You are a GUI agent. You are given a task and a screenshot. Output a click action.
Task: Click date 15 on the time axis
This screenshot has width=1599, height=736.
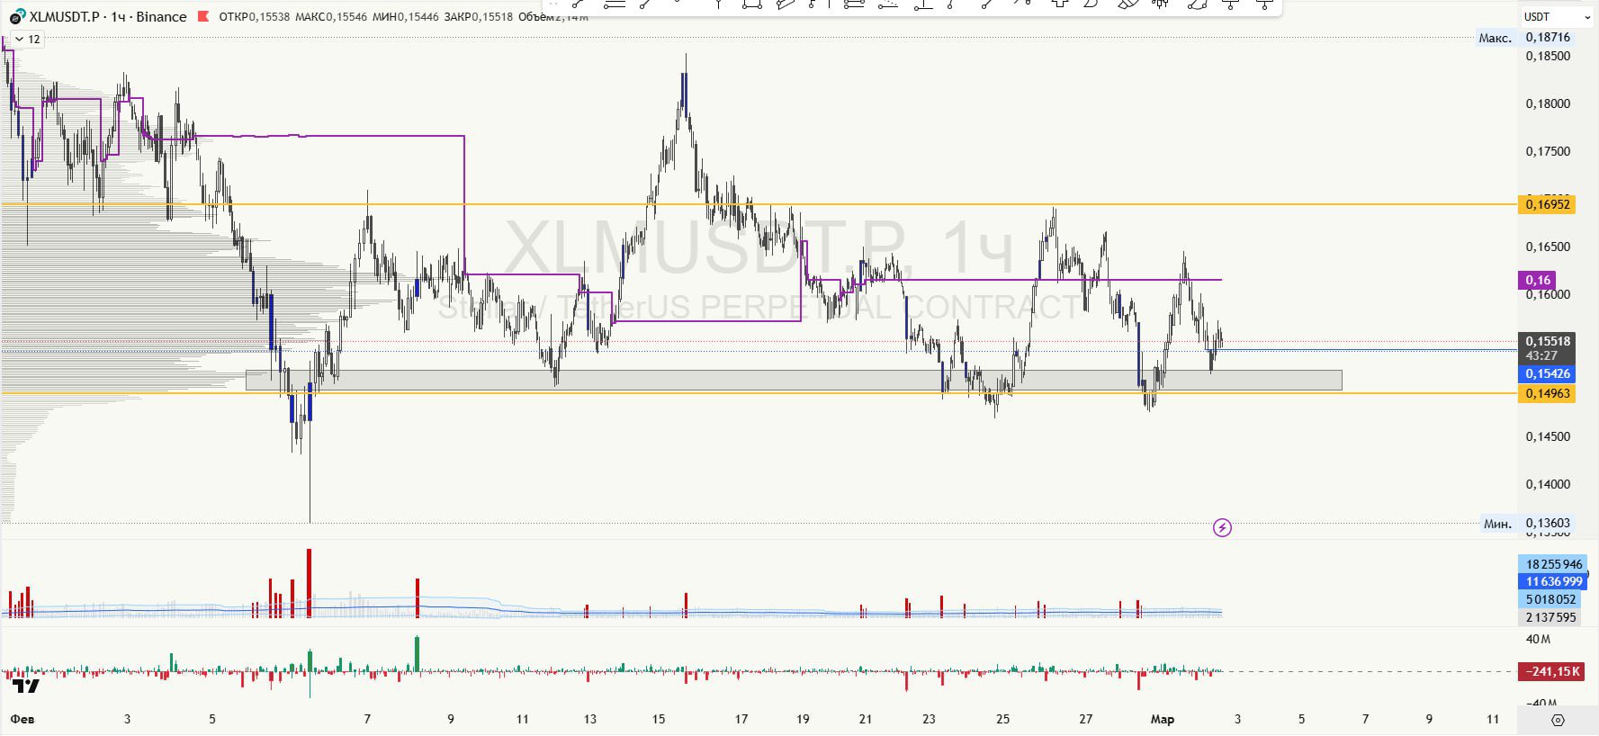point(659,719)
